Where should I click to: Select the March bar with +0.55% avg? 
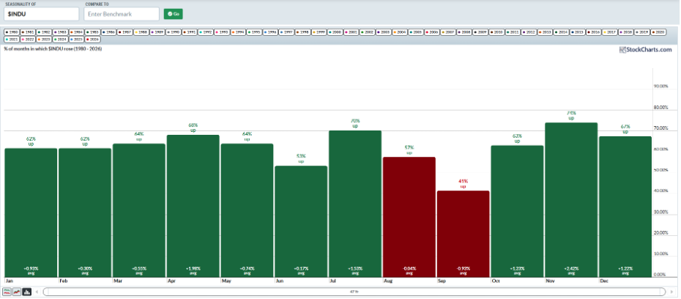[139, 211]
